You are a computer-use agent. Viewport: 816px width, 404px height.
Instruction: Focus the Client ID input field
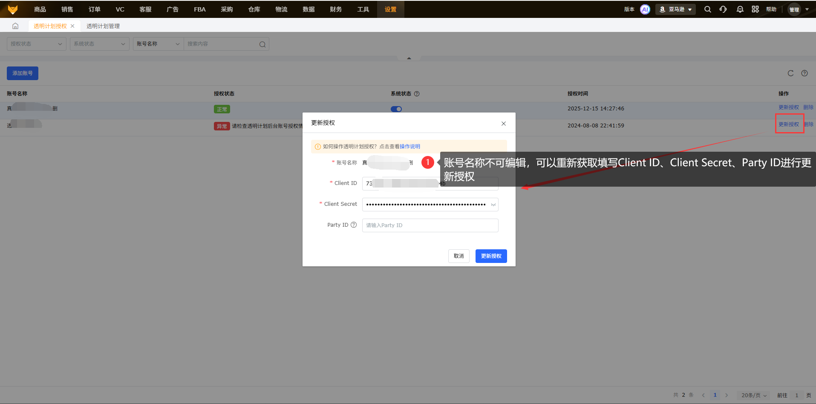coord(430,184)
